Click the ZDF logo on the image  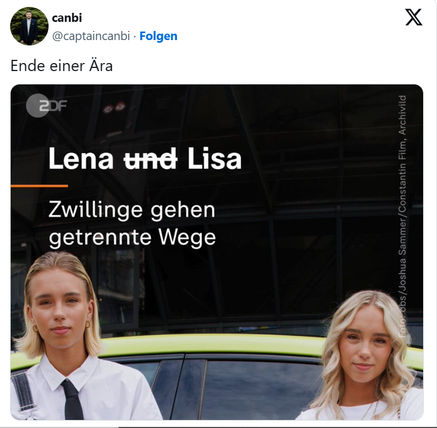[46, 105]
